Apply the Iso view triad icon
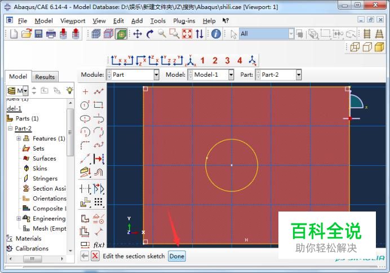390x273 pixels. click(190, 60)
